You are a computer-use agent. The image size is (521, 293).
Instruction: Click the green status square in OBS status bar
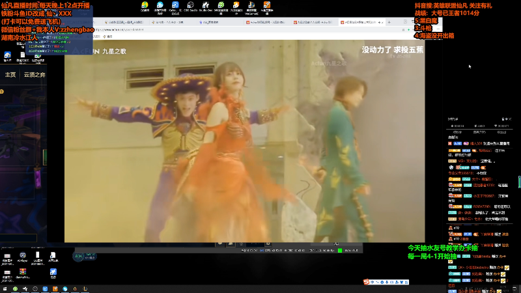[x=340, y=251]
